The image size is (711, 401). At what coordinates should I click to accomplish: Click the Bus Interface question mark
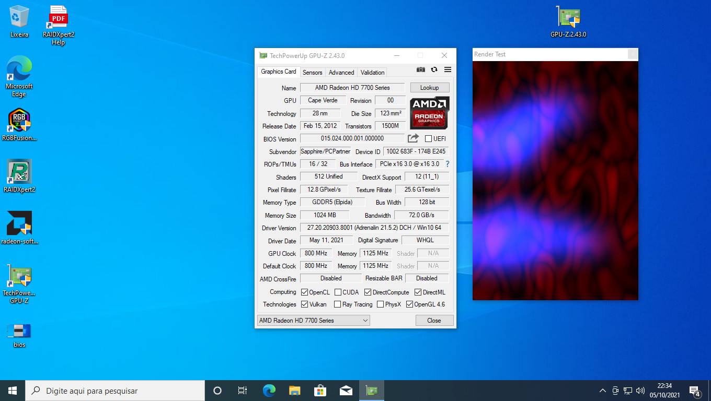click(448, 164)
